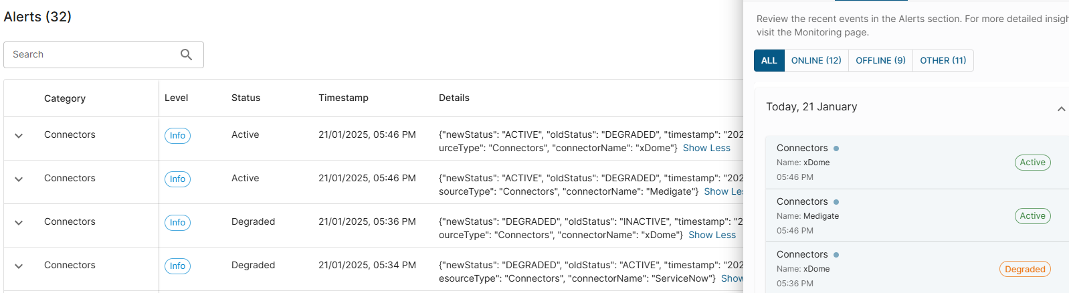Click the Info badge on the first alert
This screenshot has height=293, width=1069.
tap(177, 136)
